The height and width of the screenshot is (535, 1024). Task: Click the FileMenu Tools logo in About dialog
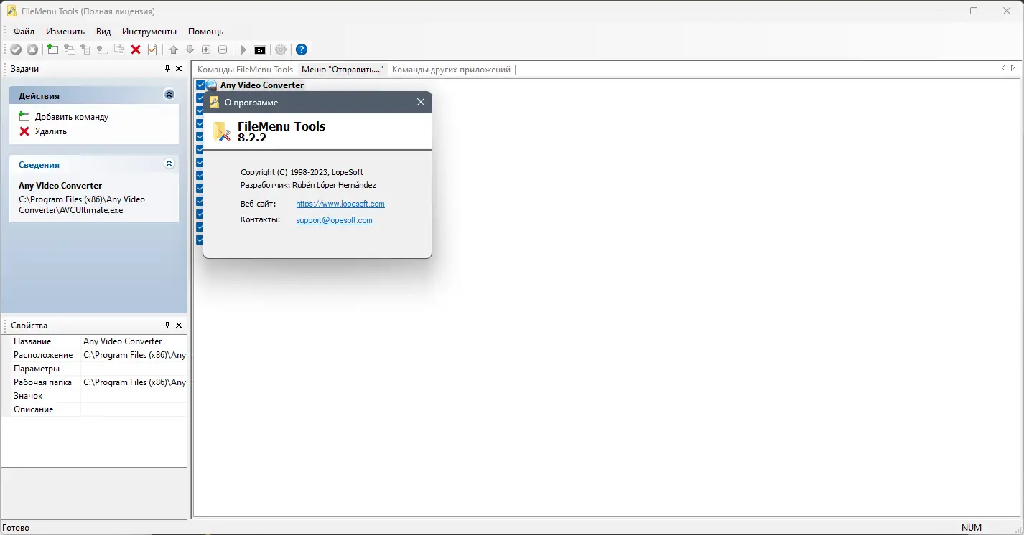(x=222, y=131)
